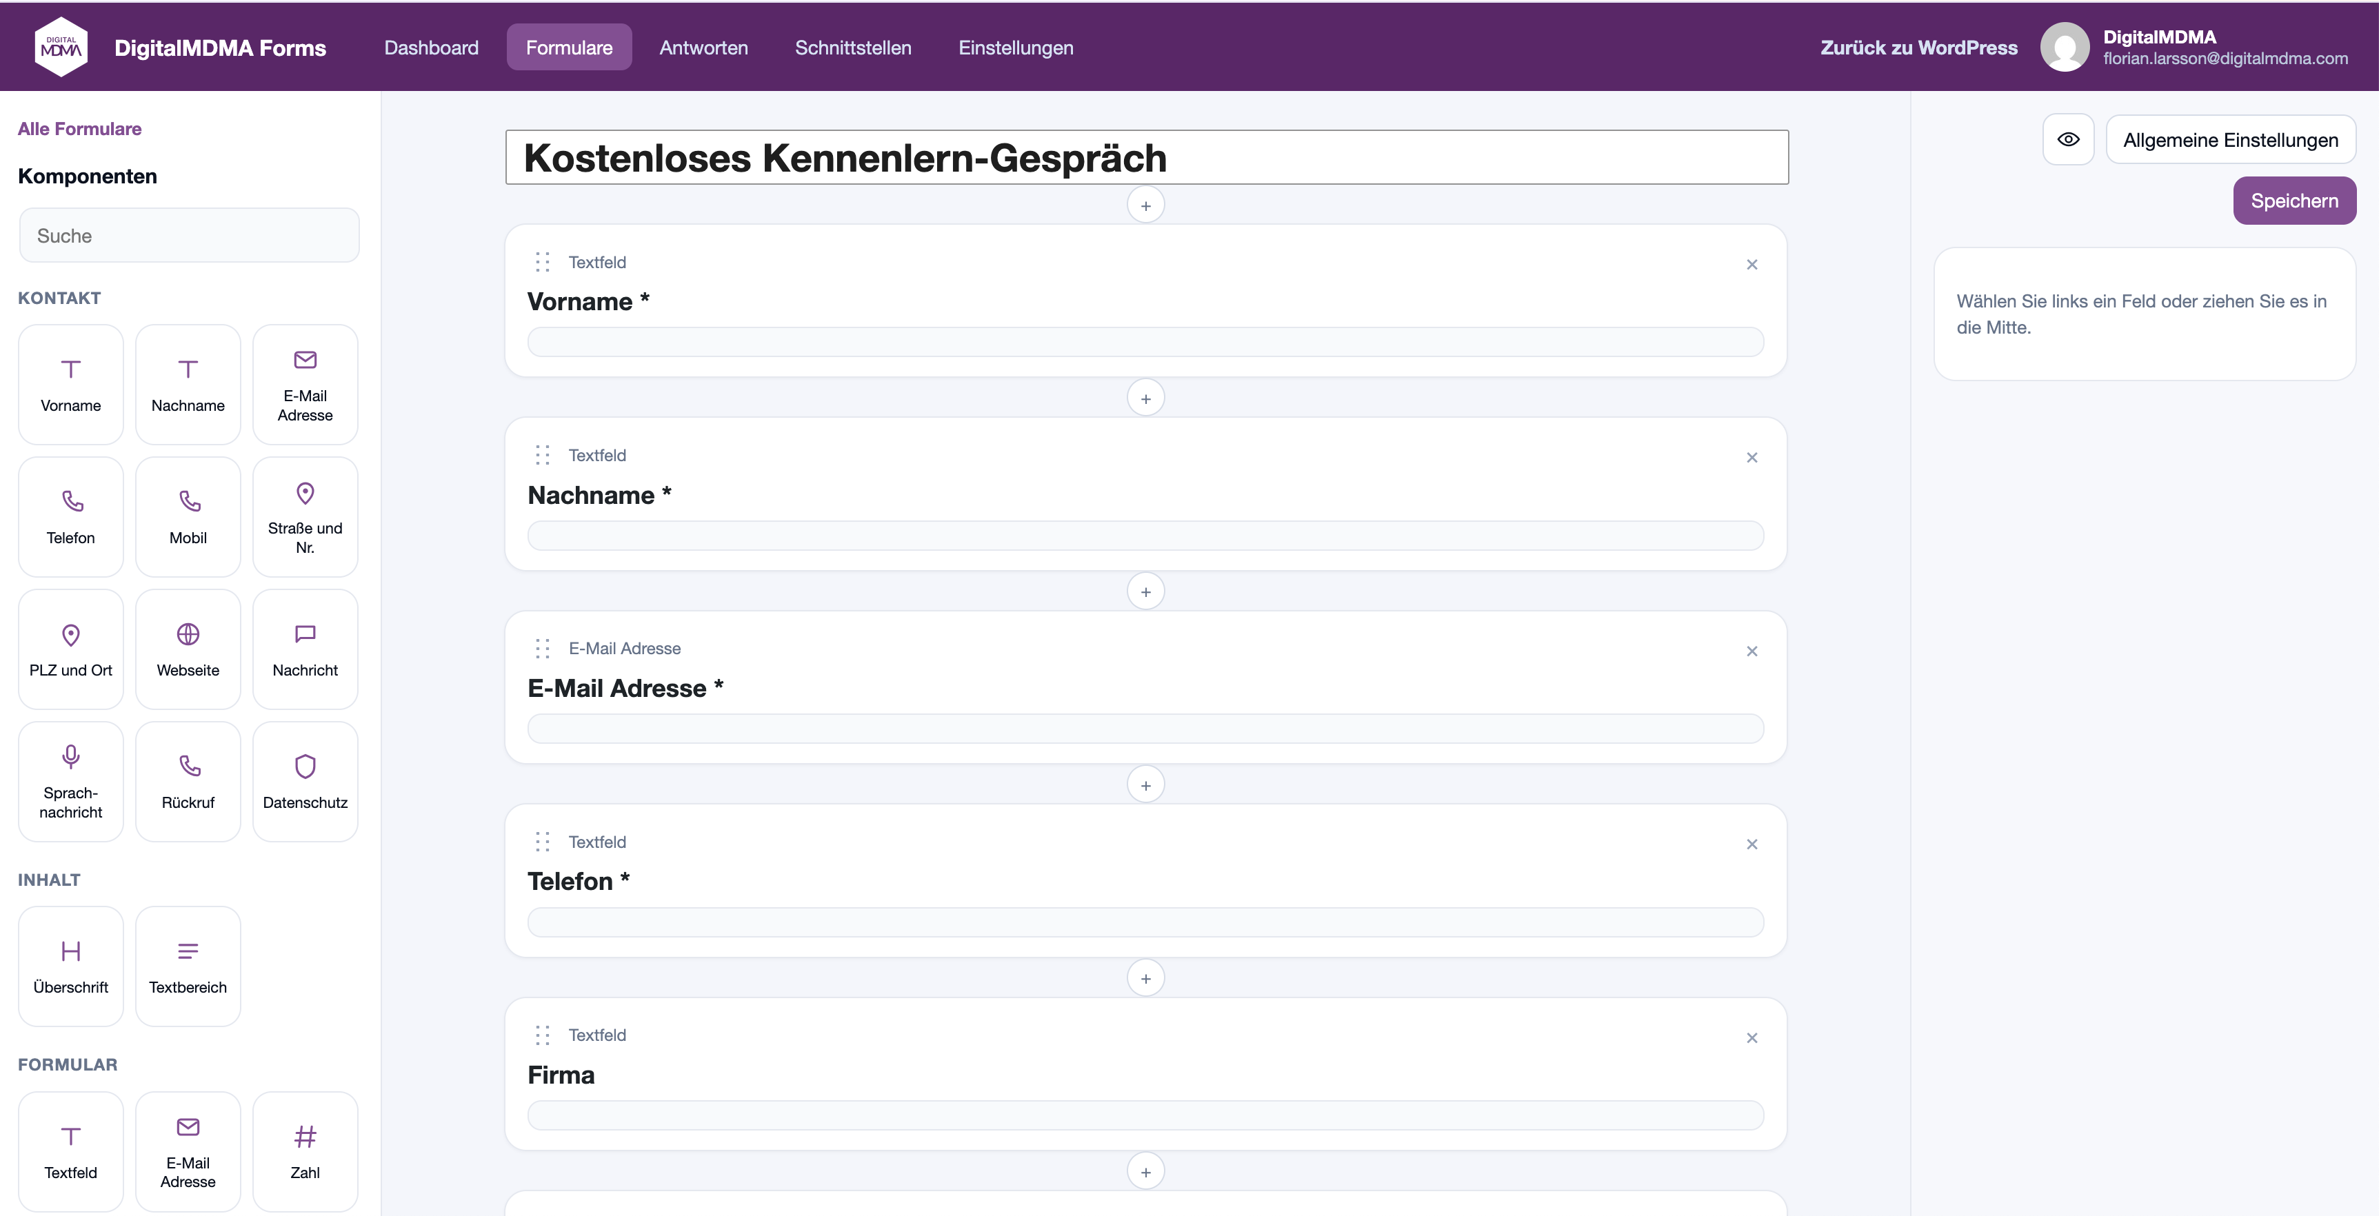This screenshot has width=2379, height=1216.
Task: Add the E-Mail Adresse component under Kontakt
Action: click(305, 384)
